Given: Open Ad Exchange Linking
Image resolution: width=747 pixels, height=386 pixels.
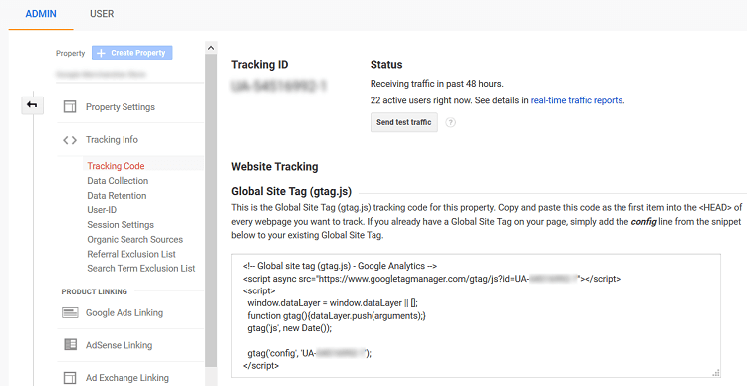Looking at the screenshot, I should 127,378.
